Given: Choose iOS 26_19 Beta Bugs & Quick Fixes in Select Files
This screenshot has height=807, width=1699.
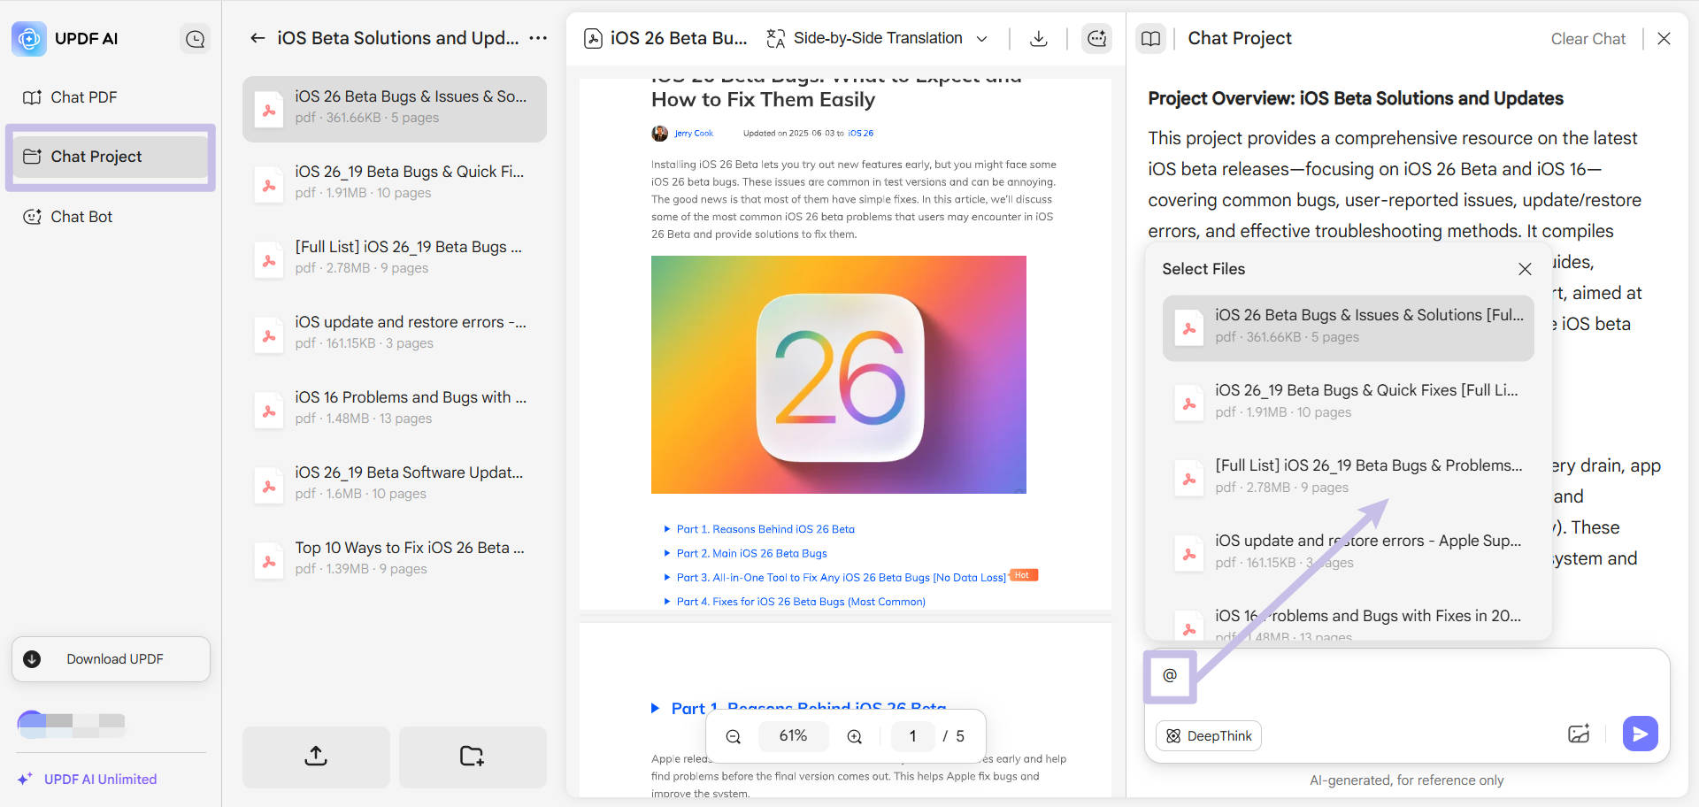Looking at the screenshot, I should tap(1348, 403).
